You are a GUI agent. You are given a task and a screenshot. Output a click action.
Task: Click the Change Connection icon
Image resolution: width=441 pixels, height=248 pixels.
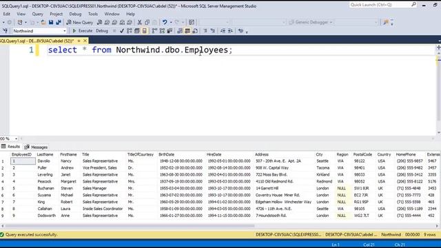(x=6, y=31)
